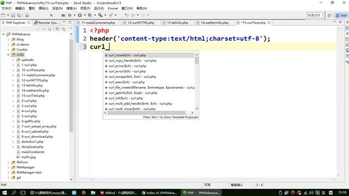The image size is (349, 196).
Task: Click the Open Perspective icon
Action: click(x=329, y=15)
